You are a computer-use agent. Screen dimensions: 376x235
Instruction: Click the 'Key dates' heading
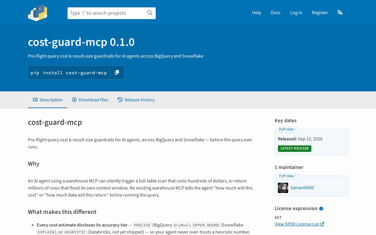click(x=286, y=120)
